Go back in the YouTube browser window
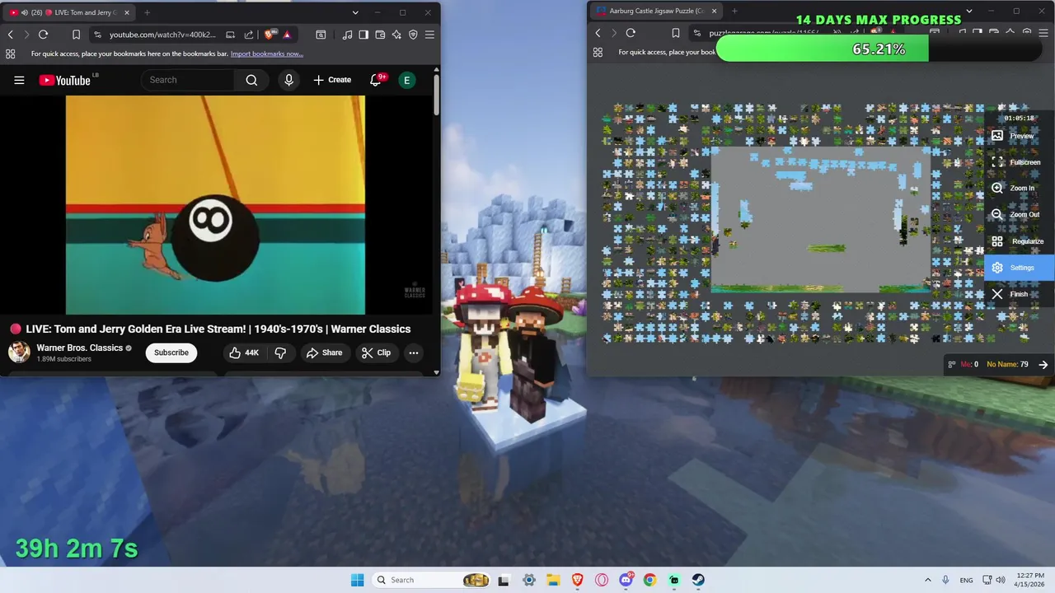 [10, 35]
